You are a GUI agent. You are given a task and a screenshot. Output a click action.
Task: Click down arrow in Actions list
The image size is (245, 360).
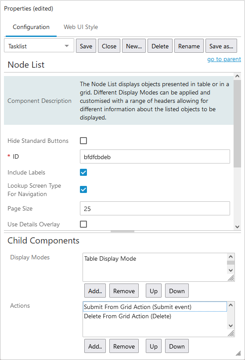(x=231, y=326)
